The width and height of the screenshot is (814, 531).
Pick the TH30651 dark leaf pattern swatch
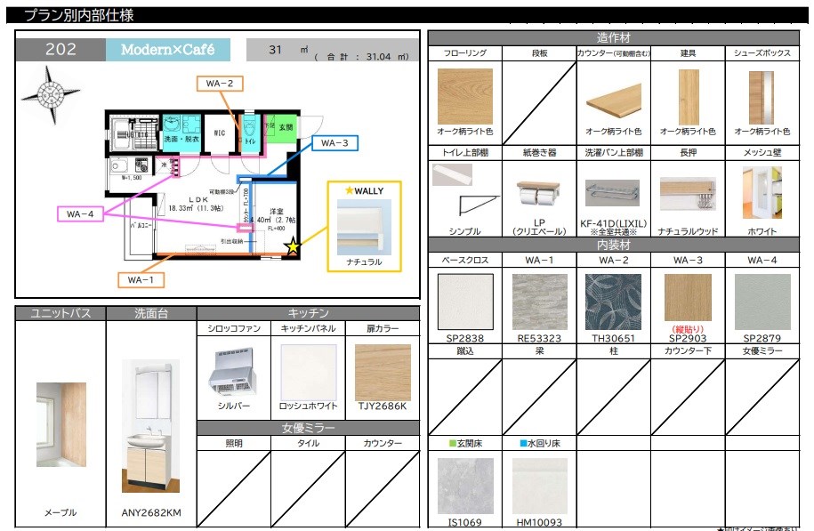pyautogui.click(x=613, y=302)
